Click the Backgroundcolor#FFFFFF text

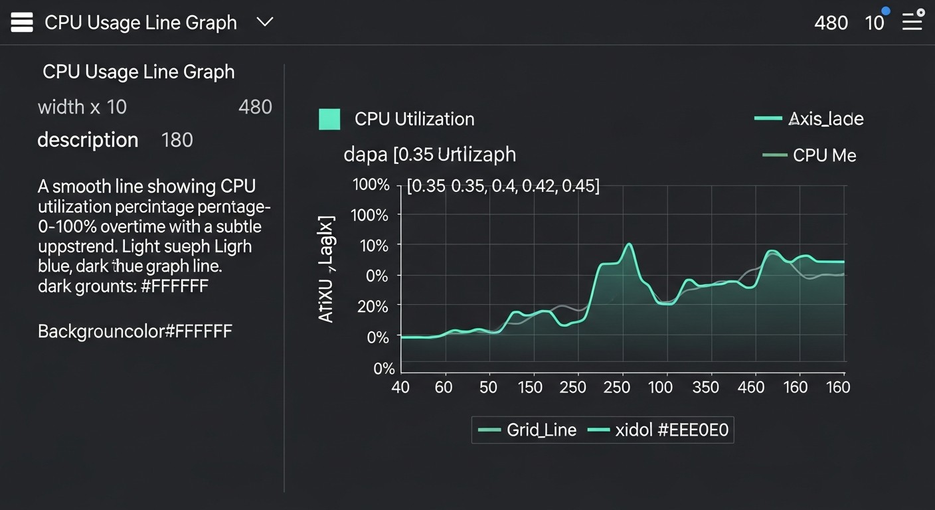click(135, 331)
